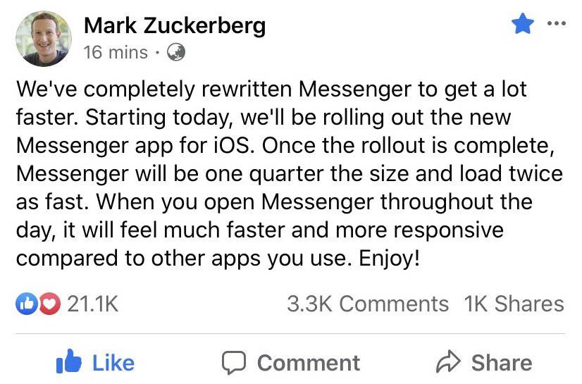
Task: Toggle the blue star favorite icon
Action: click(522, 25)
